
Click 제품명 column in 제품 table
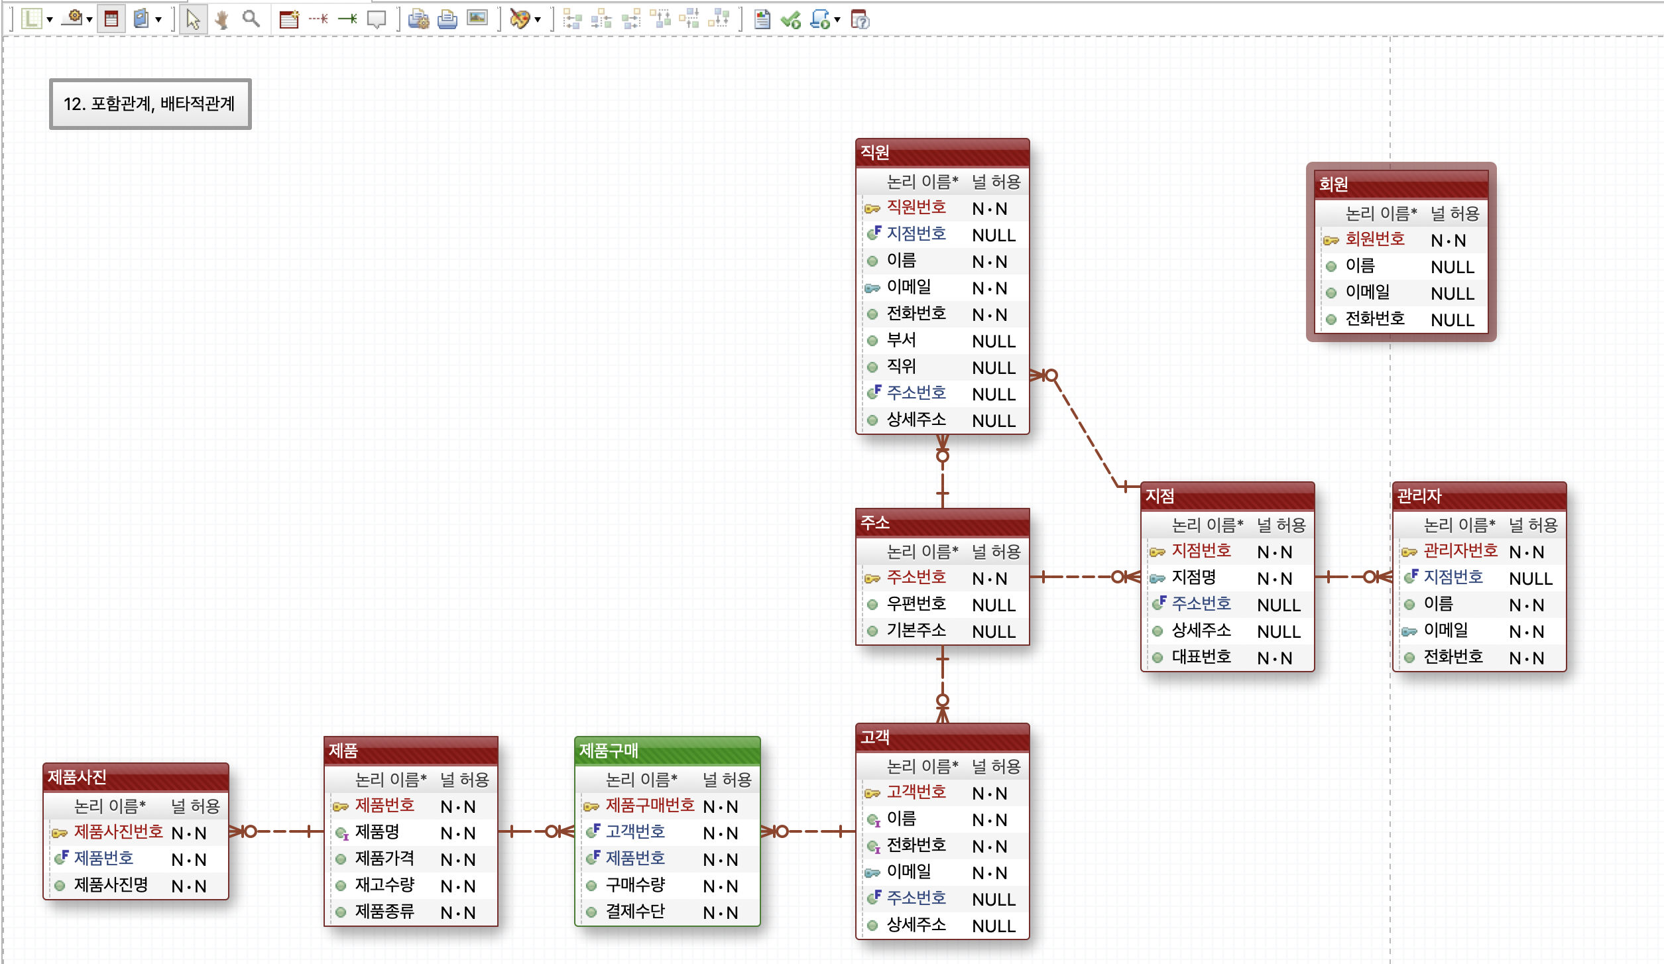coord(410,833)
